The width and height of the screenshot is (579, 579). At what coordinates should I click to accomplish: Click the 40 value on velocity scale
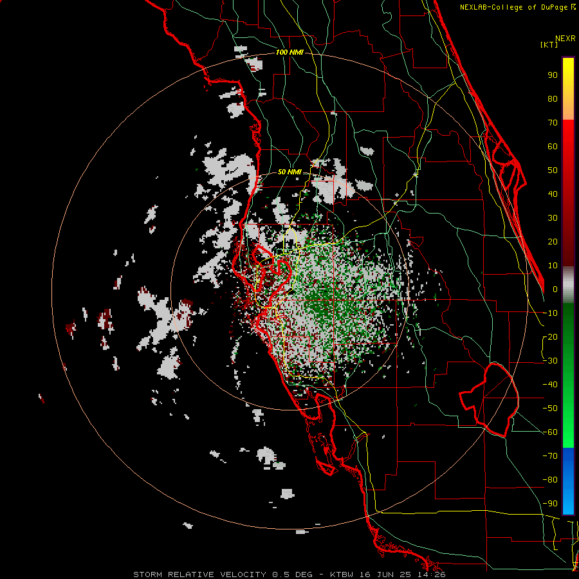(x=553, y=194)
